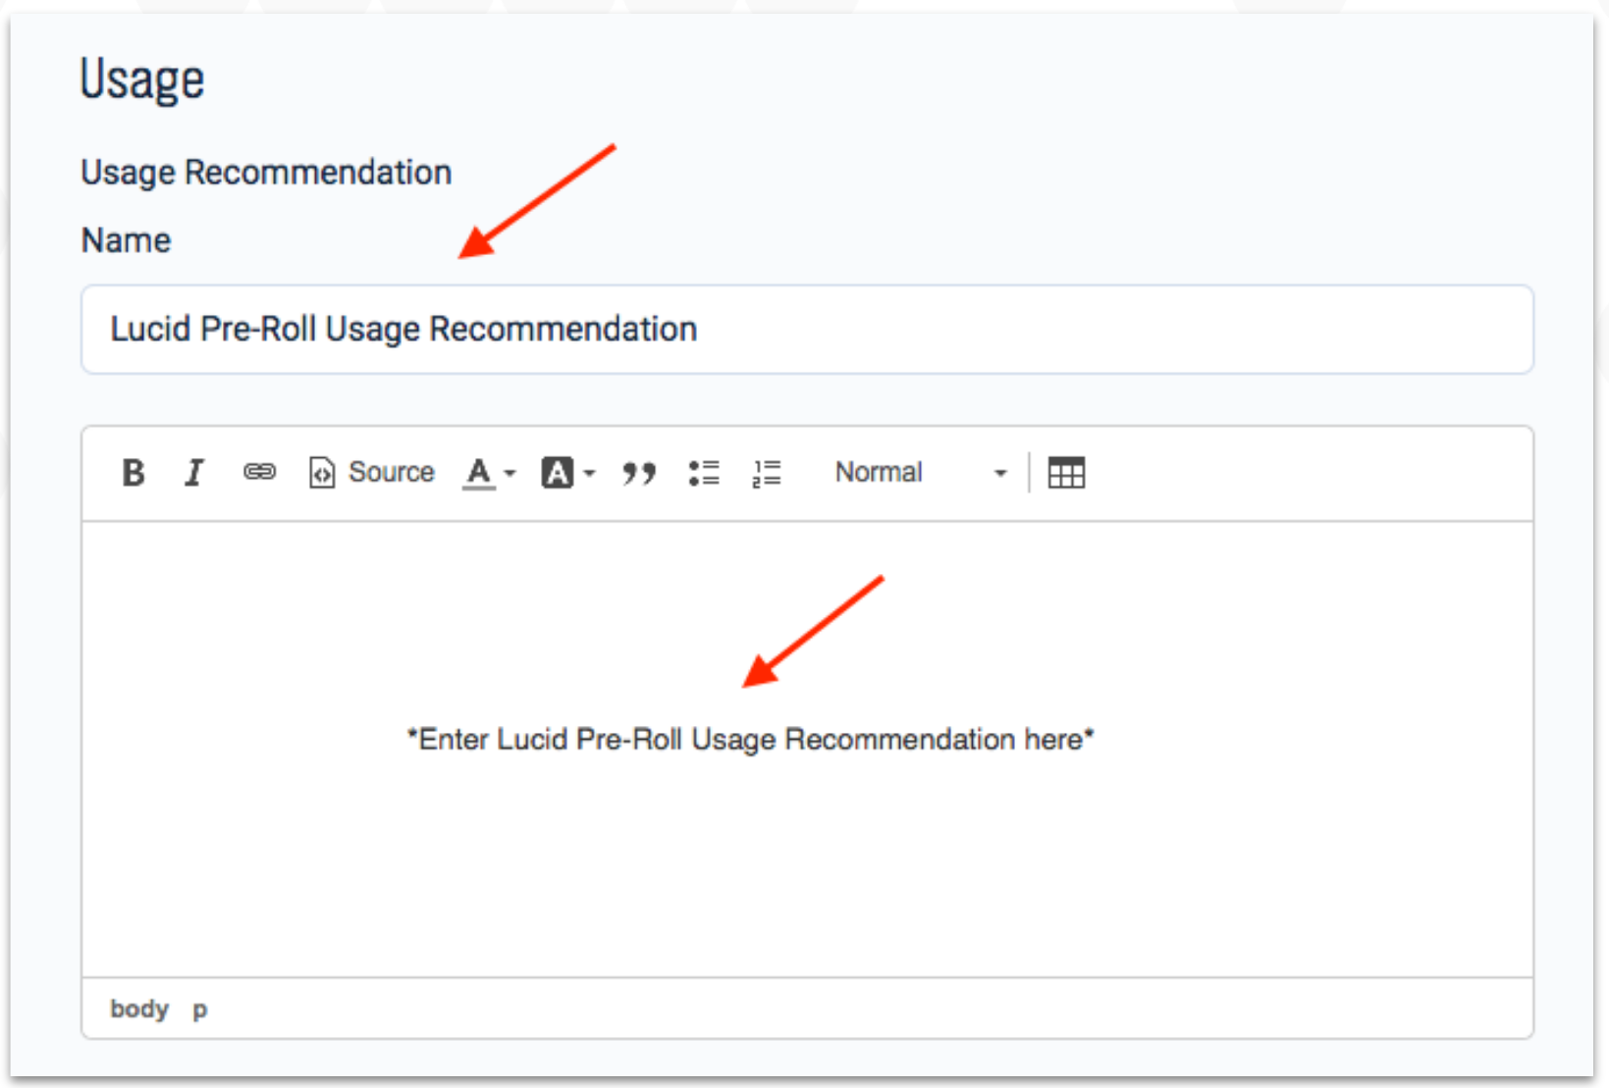Viewport: 1609px width, 1088px height.
Task: Click the Name input field
Action: [x=806, y=330]
